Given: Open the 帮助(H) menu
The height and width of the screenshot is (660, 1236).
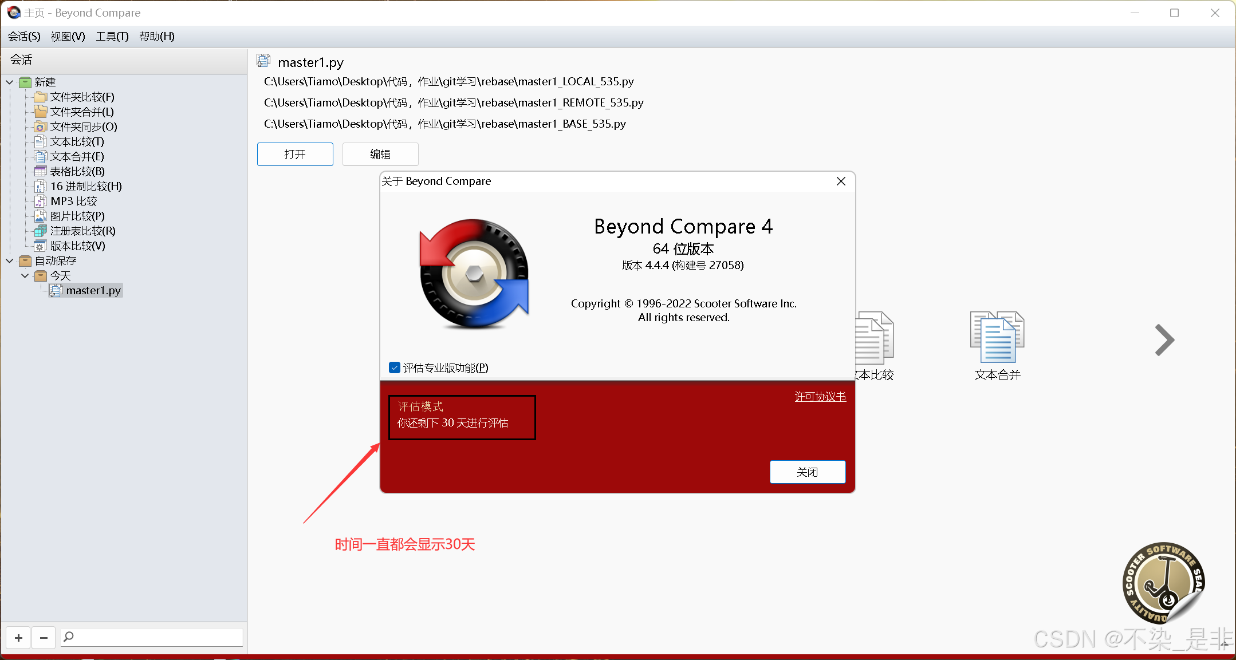Looking at the screenshot, I should pyautogui.click(x=157, y=36).
